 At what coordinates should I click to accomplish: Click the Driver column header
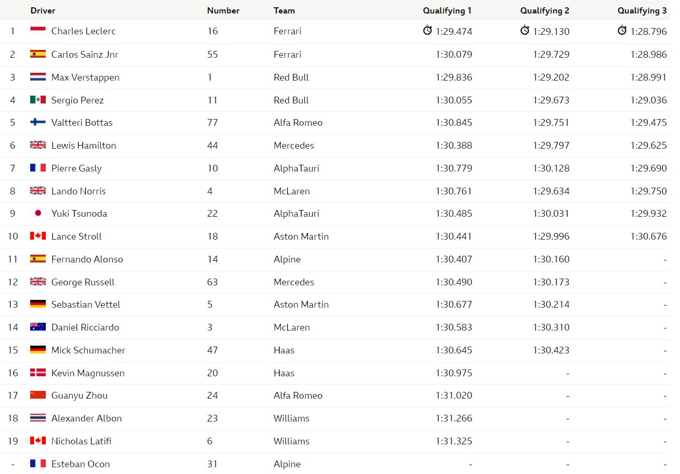tap(43, 10)
